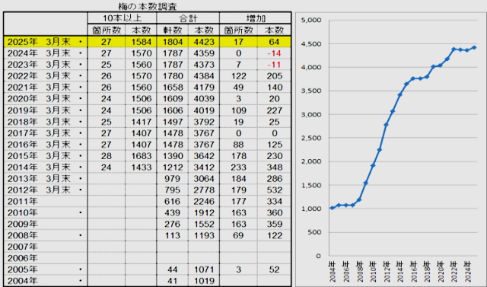This screenshot has height=287, width=487.
Task: Click the 1019 cell in the last row
Action: [x=204, y=281]
